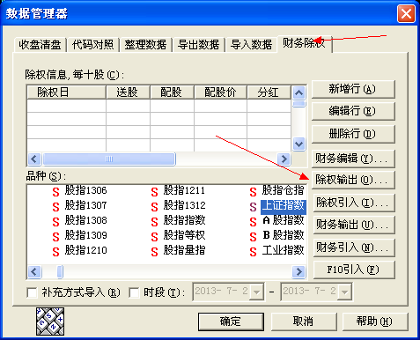The width and height of the screenshot is (420, 340).
Task: Confirm with the 确定 button
Action: pyautogui.click(x=231, y=322)
